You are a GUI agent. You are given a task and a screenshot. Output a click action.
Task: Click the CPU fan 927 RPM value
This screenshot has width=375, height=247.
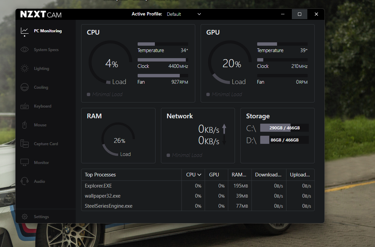pyautogui.click(x=180, y=82)
